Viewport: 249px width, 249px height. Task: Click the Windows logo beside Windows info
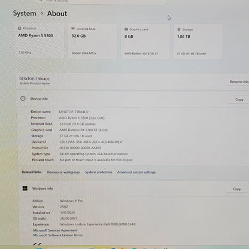(x=25, y=189)
